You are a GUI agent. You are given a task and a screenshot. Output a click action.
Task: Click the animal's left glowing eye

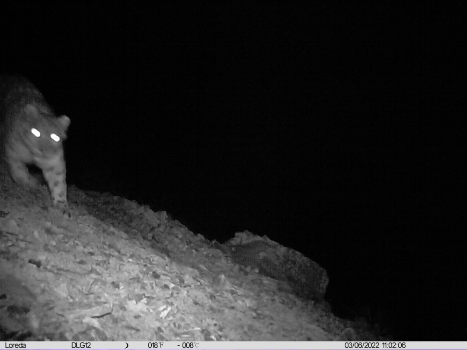pyautogui.click(x=36, y=133)
